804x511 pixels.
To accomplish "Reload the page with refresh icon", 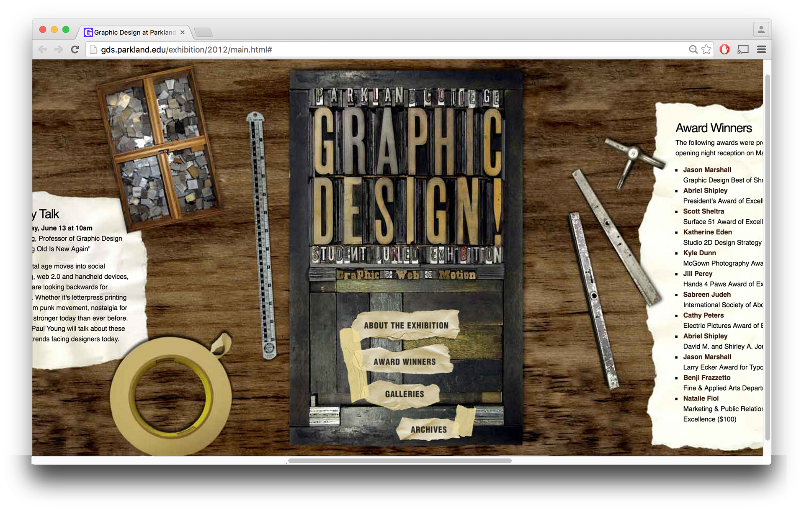I will click(x=75, y=50).
